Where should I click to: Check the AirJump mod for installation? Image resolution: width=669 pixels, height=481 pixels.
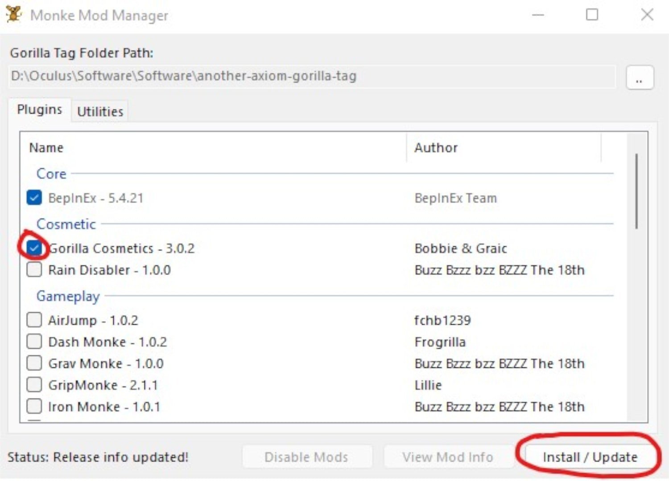click(x=33, y=319)
